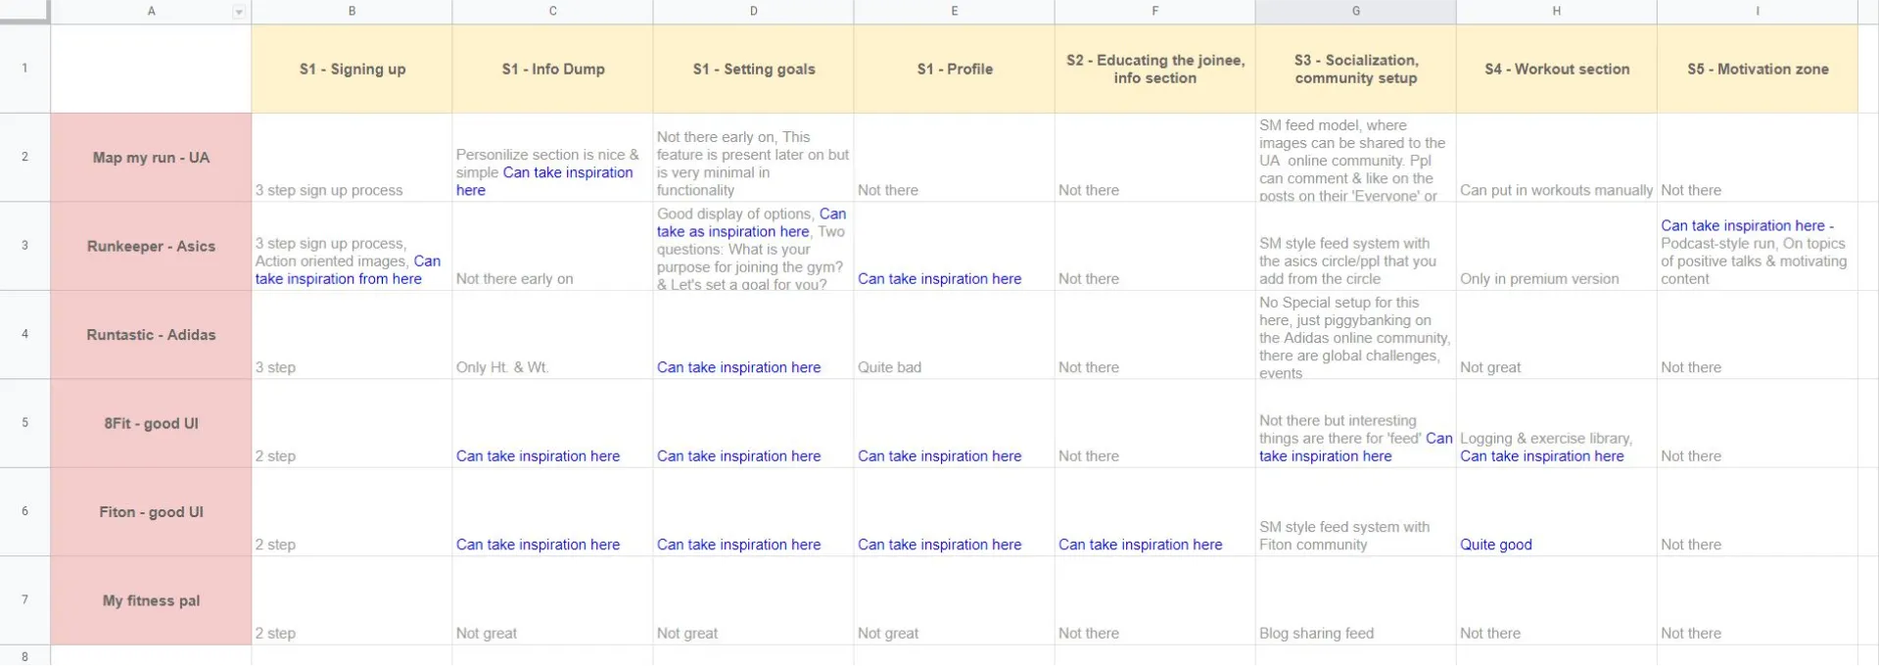Click the '2 step' cell in Fiton row
Screen dimensions: 1879x666
point(352,512)
